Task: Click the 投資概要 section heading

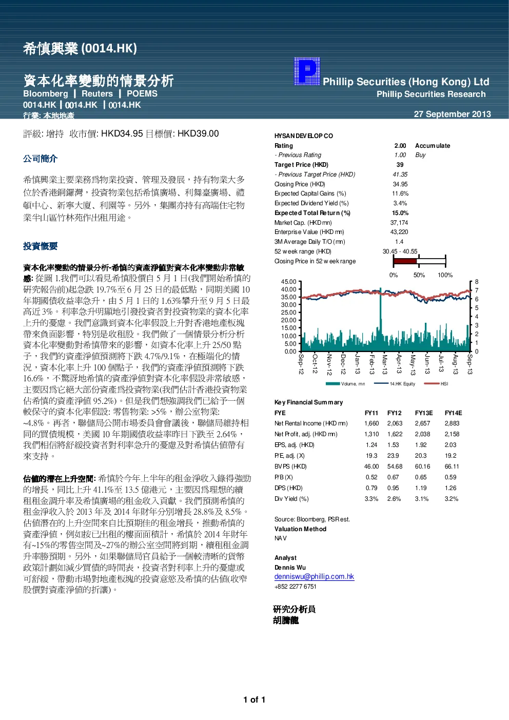Action: [40, 246]
